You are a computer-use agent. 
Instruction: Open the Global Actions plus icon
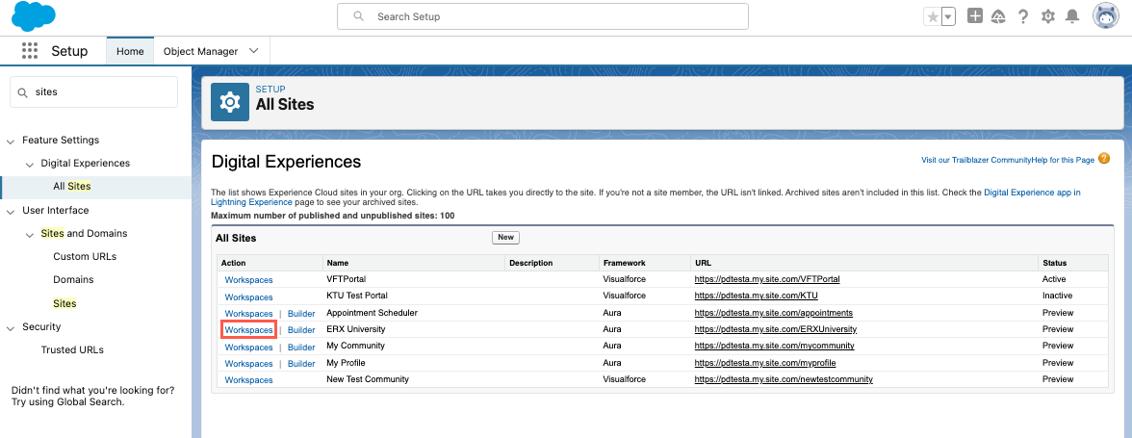(x=975, y=16)
